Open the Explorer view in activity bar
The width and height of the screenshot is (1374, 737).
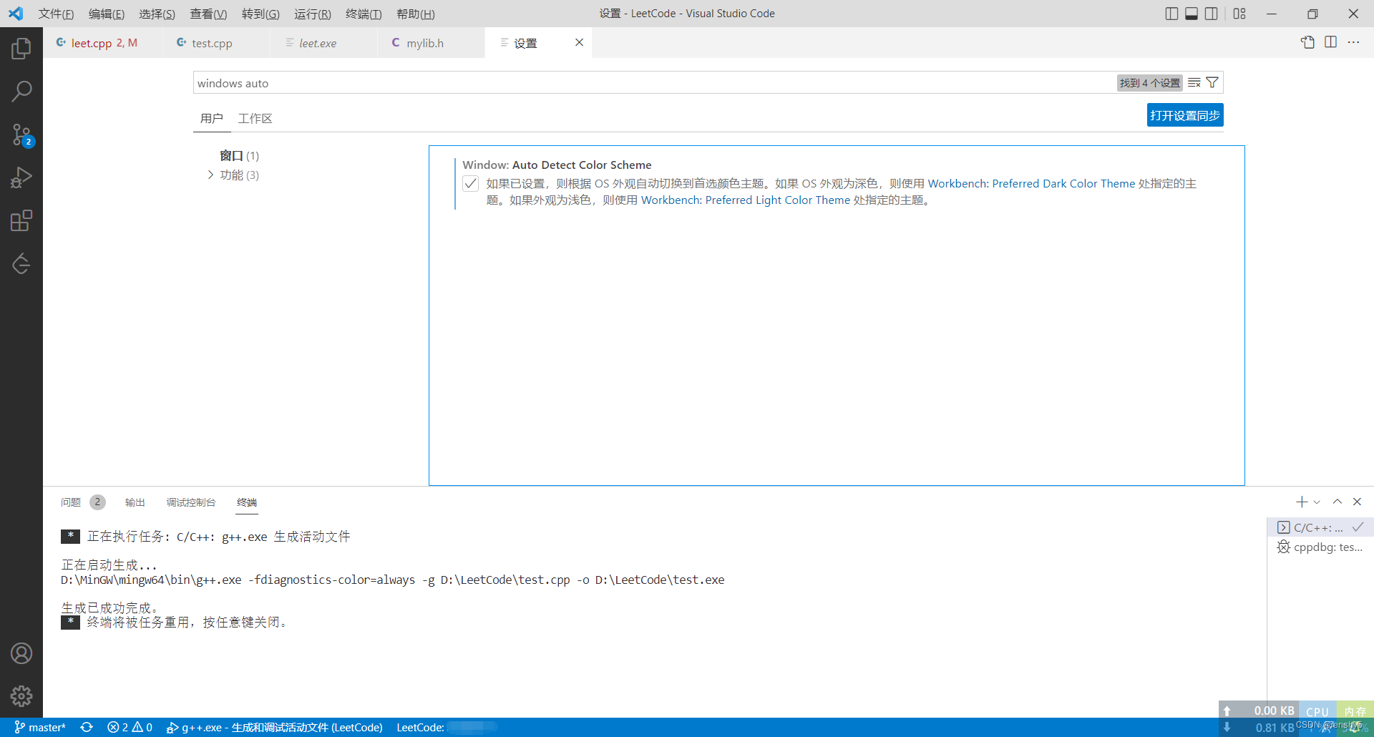(x=21, y=49)
